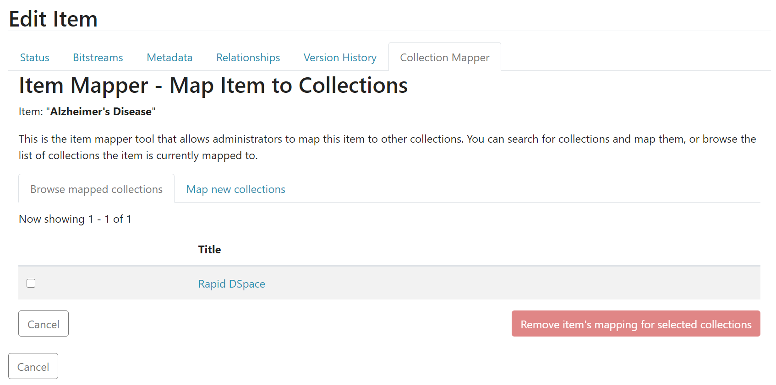
Task: Click the bottom-most Cancel button
Action: tap(33, 367)
